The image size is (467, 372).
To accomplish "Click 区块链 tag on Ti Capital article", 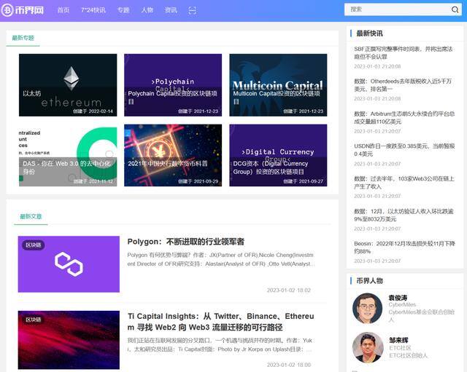I will (x=34, y=320).
